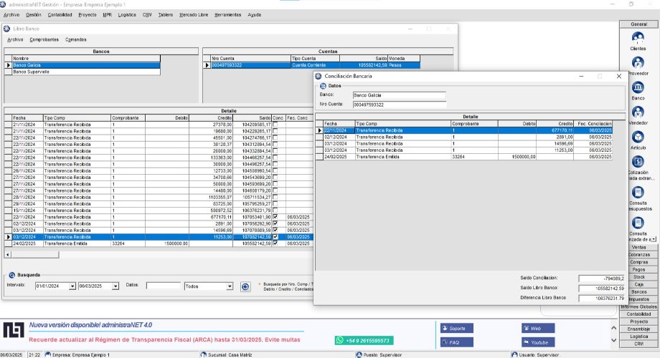660x358 pixels.
Task: Select the 24/02/2025 Transferencia Emitida conciliation row
Action: pos(464,157)
